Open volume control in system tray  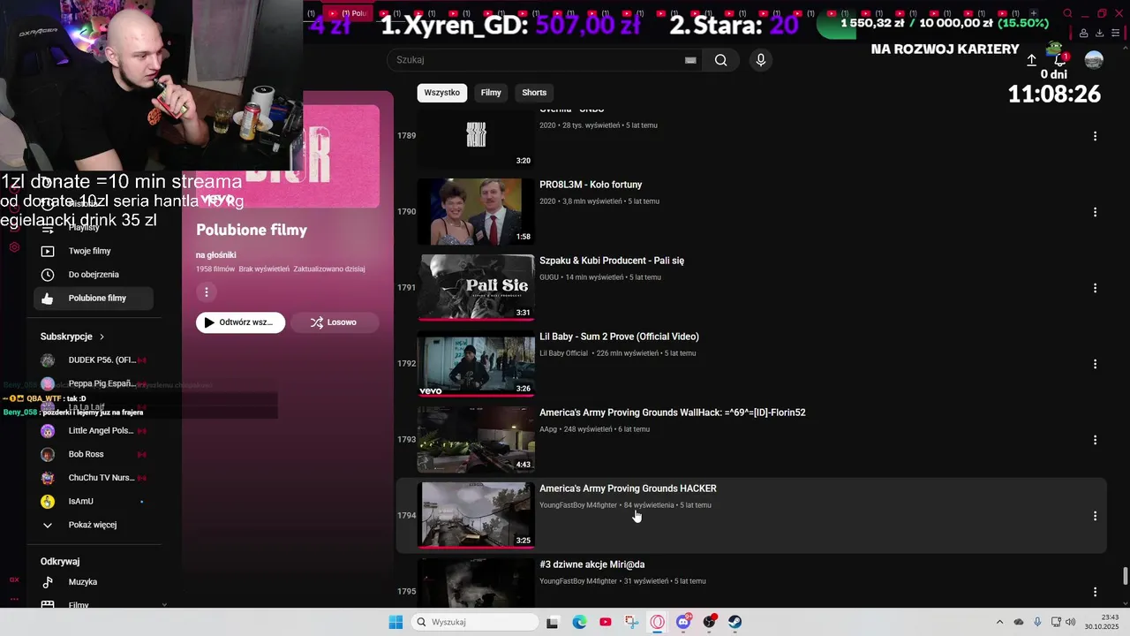pyautogui.click(x=1071, y=622)
